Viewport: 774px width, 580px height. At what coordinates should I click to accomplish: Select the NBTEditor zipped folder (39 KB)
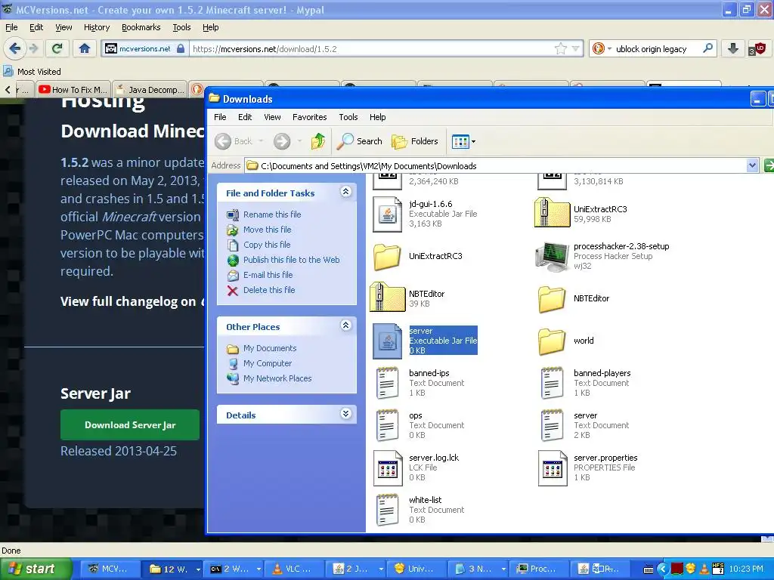[387, 298]
